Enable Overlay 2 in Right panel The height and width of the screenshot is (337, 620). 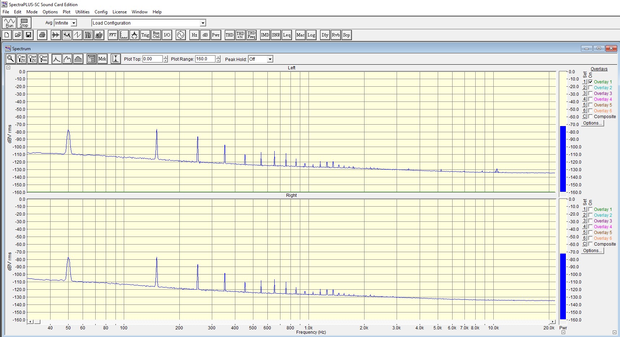click(x=590, y=215)
